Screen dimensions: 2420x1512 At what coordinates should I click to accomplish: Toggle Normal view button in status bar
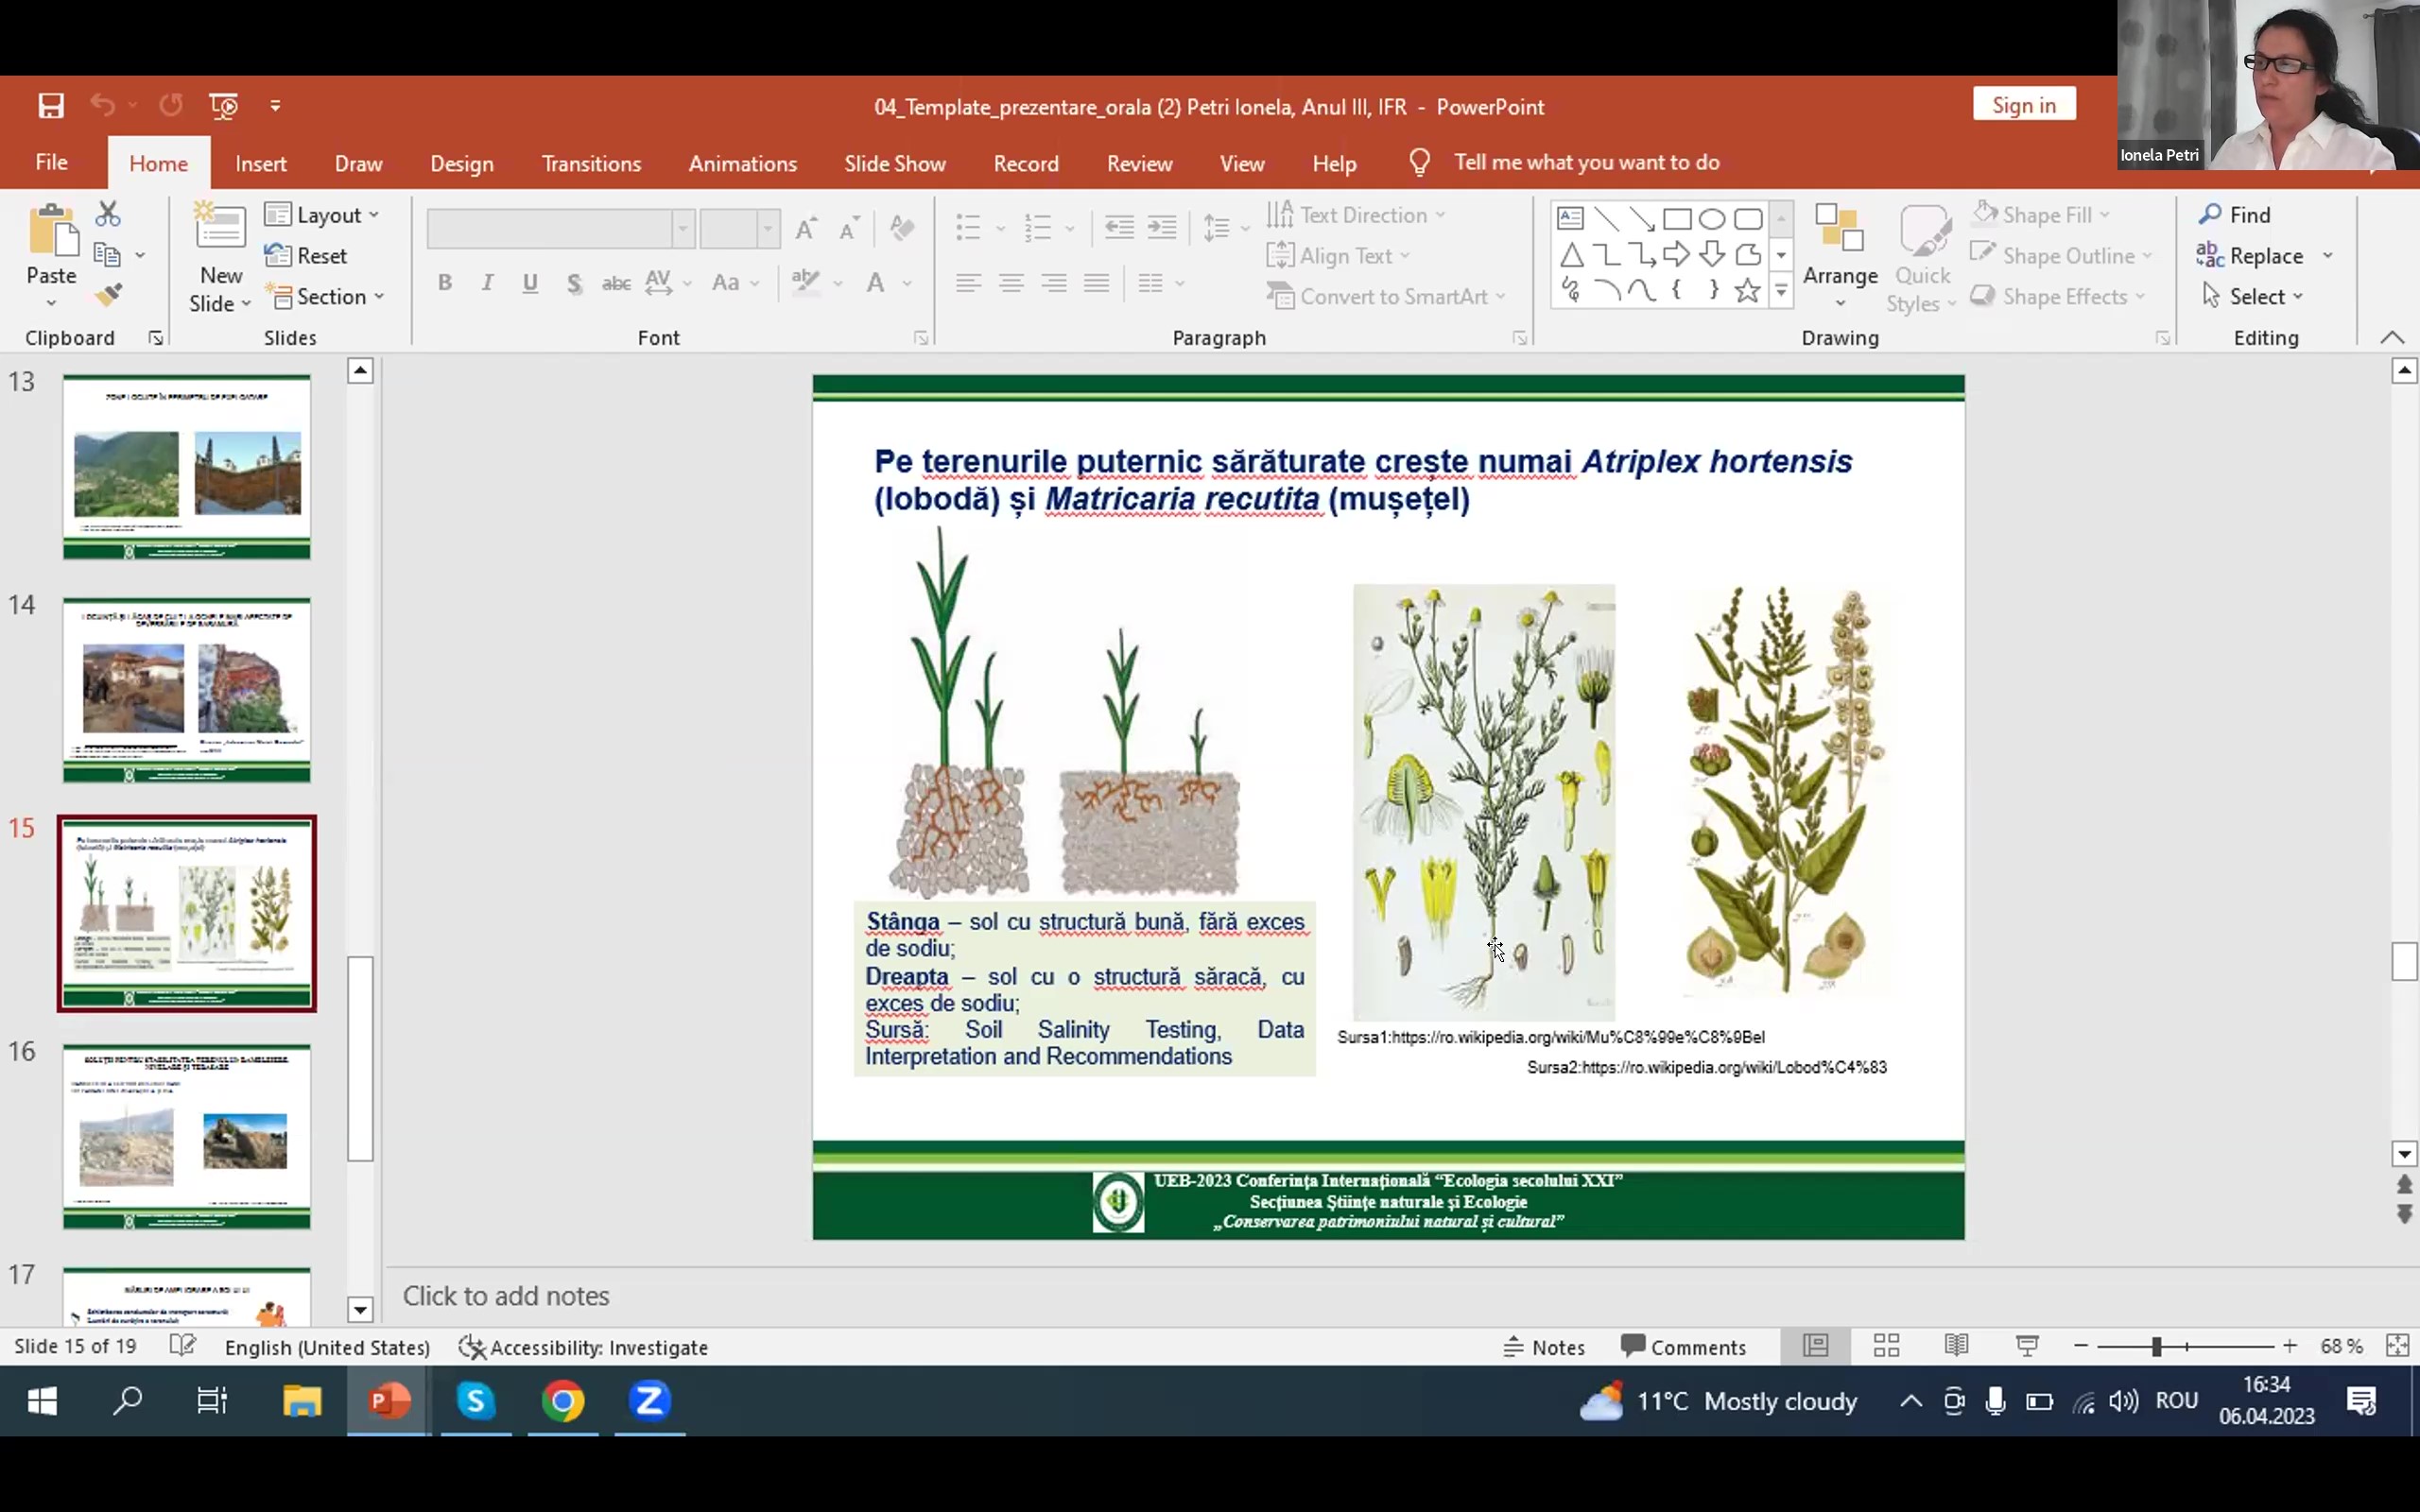(x=1815, y=1346)
